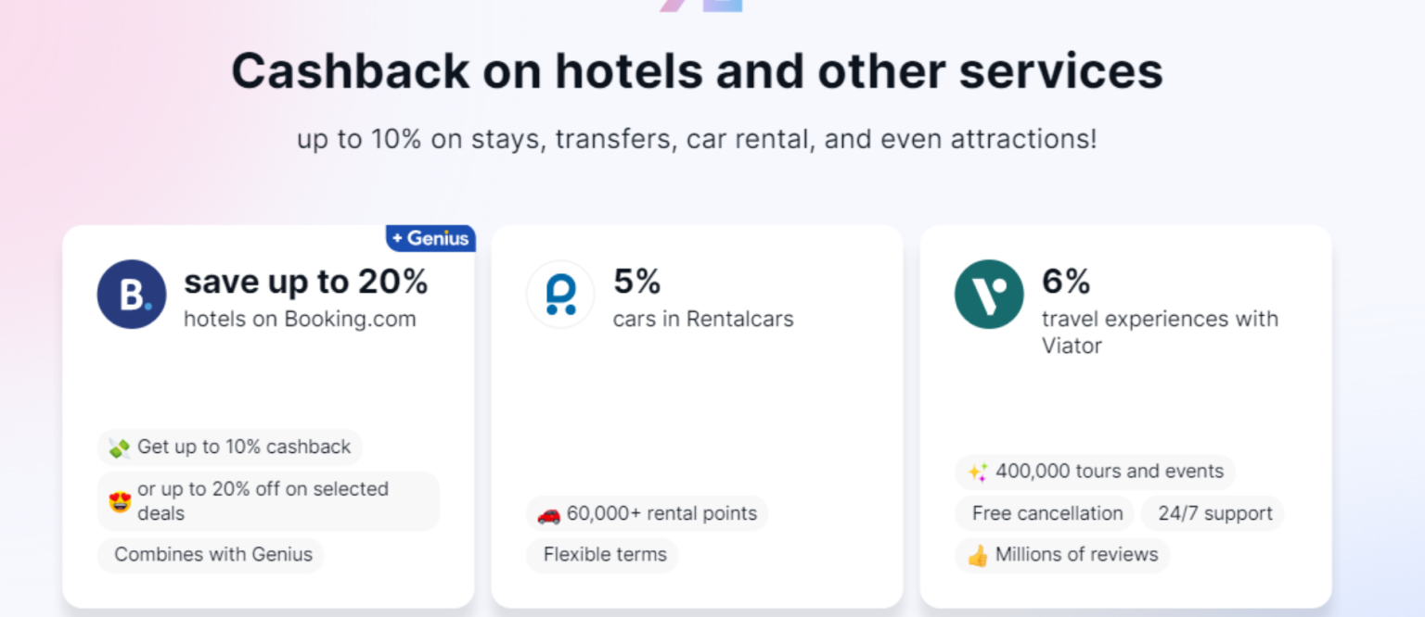Viewport: 1425px width, 617px height.
Task: Click the '+ Genius' badge on Booking card
Action: pos(430,237)
